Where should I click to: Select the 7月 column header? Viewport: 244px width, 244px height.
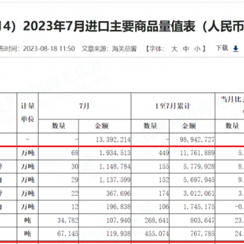coord(85,106)
